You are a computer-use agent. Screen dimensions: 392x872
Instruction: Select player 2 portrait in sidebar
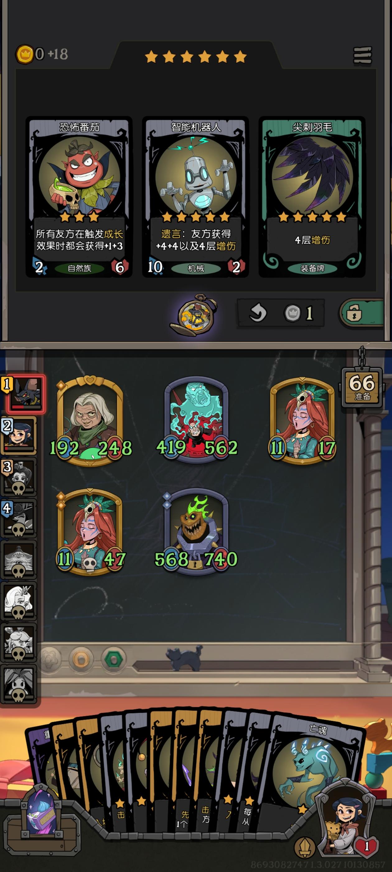click(x=19, y=435)
